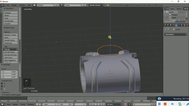Click the timeline Start frame field
Viewport: 189px width, 106px height.
[50, 104]
